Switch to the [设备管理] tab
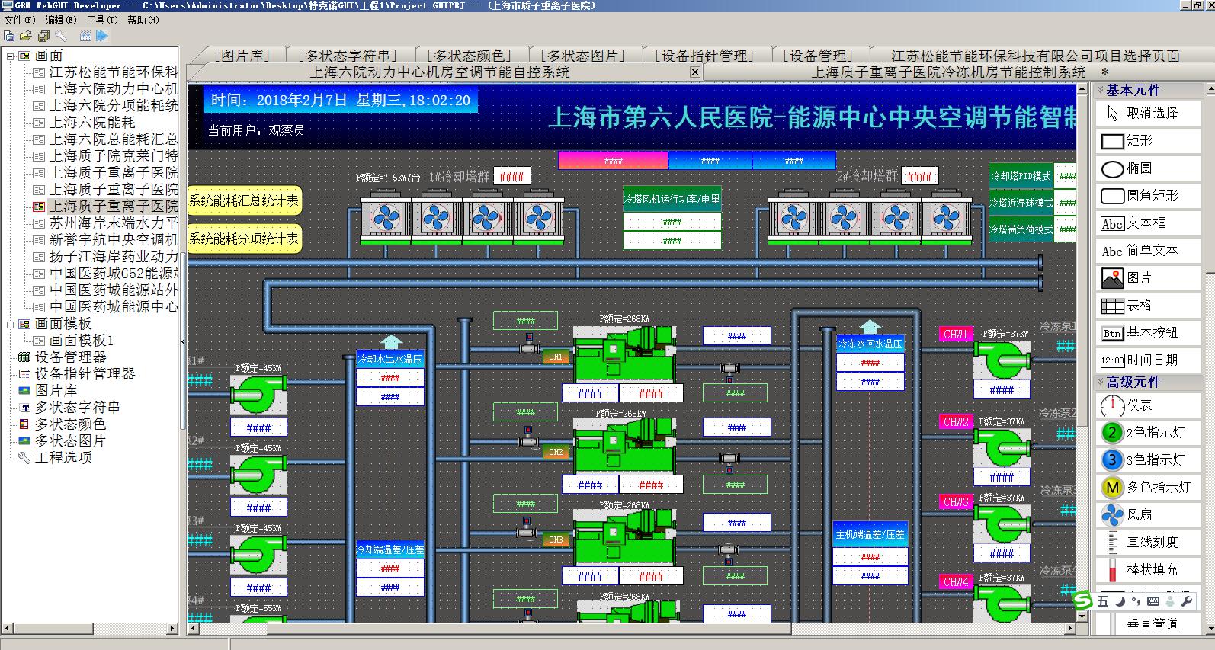 click(818, 56)
